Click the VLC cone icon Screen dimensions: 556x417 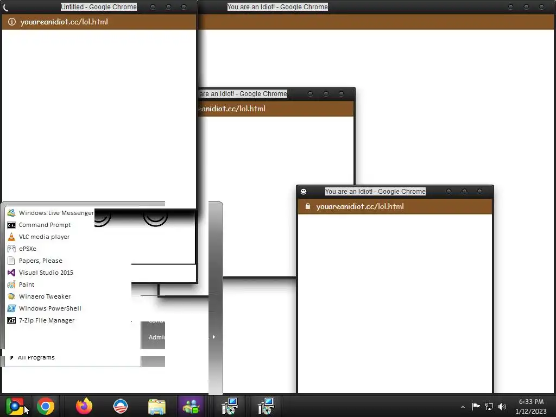point(11,237)
